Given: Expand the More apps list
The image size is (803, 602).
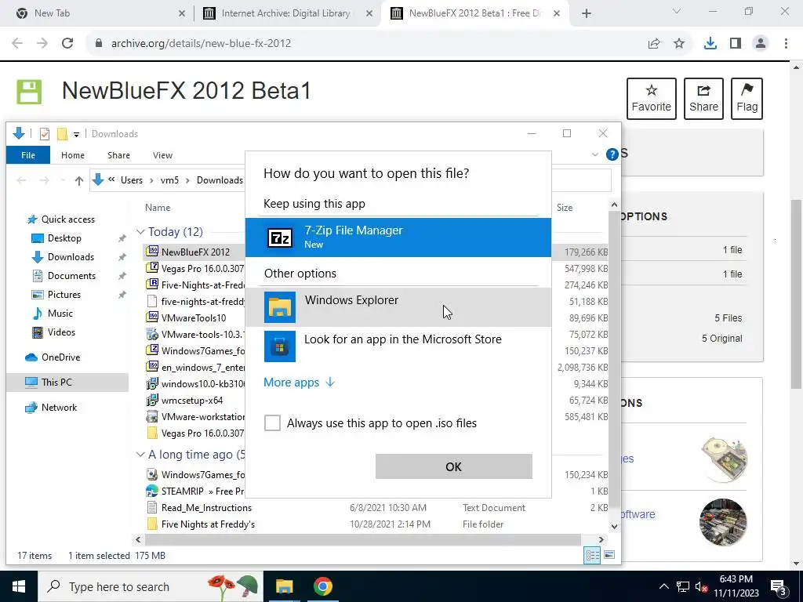Looking at the screenshot, I should pyautogui.click(x=299, y=383).
